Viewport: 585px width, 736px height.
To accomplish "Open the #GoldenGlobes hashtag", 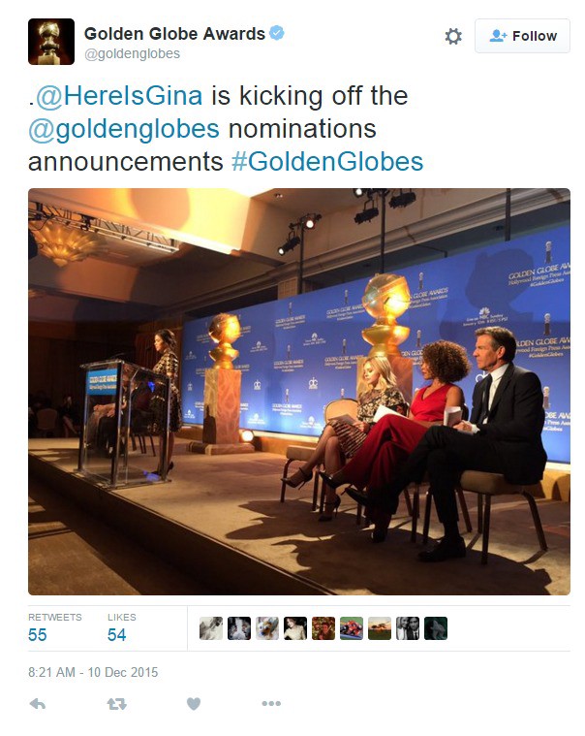I will [x=327, y=162].
